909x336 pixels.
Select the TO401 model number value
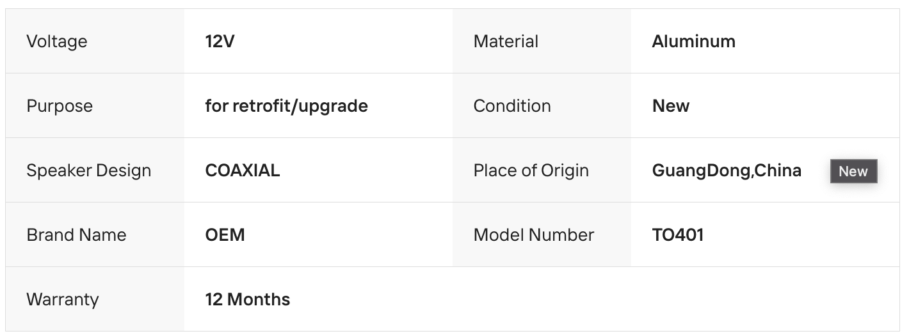coord(678,235)
